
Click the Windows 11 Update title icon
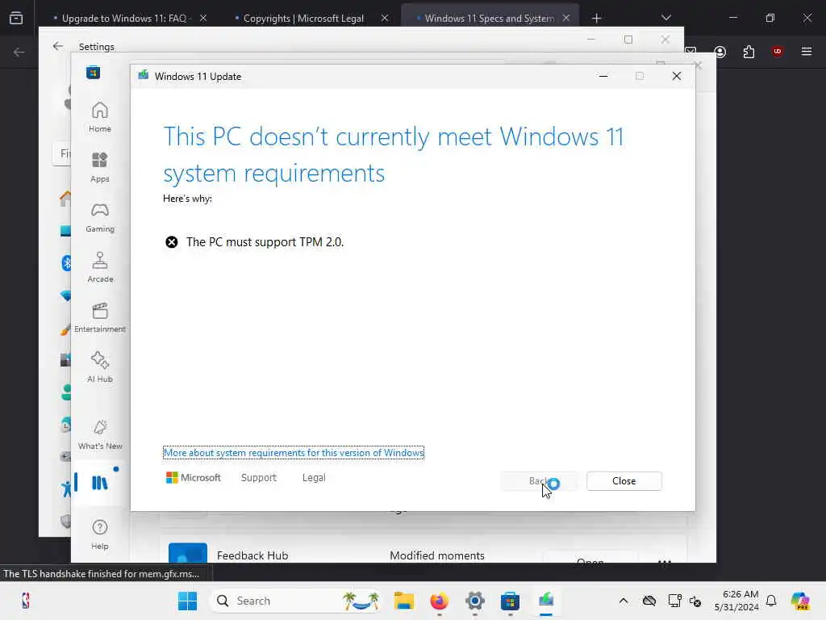tap(144, 75)
